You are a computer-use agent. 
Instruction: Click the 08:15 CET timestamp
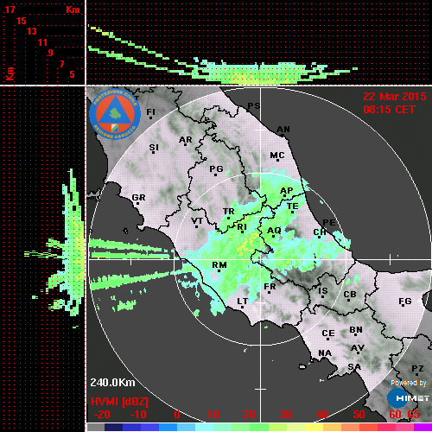pyautogui.click(x=389, y=110)
